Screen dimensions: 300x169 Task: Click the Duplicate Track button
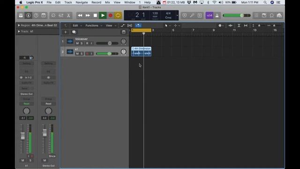[x=74, y=32]
